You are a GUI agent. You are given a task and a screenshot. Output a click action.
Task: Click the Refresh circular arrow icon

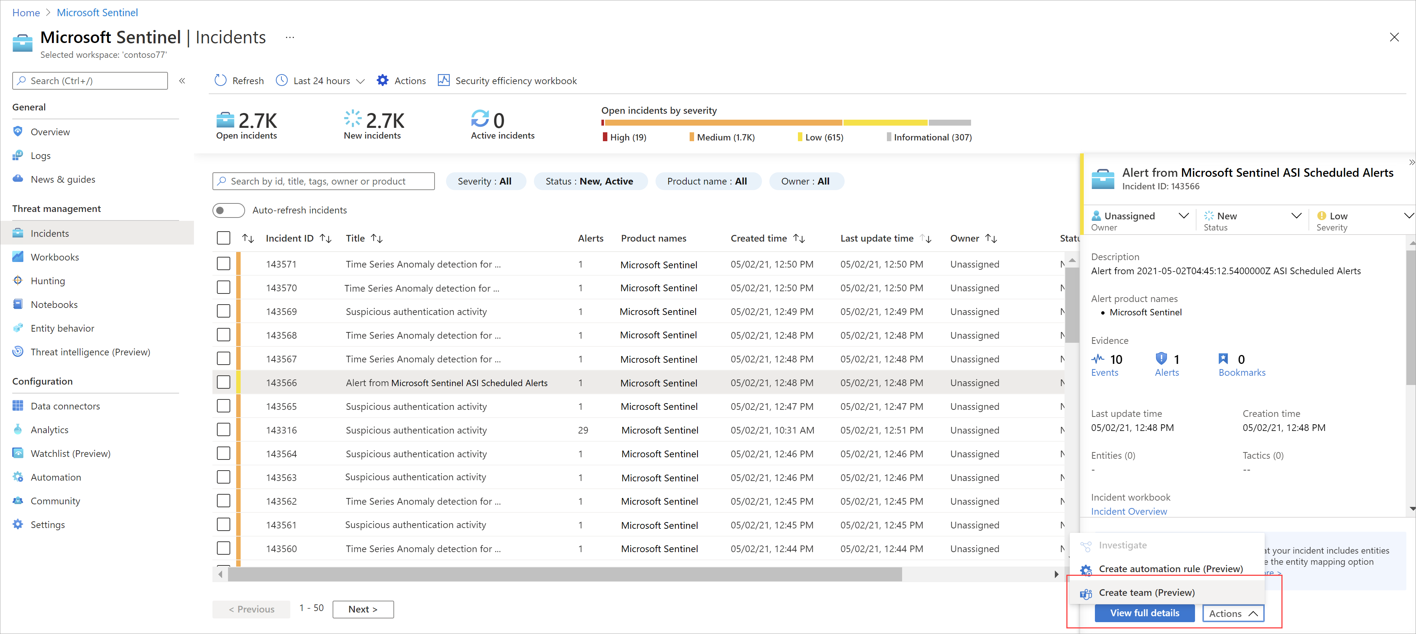point(220,80)
